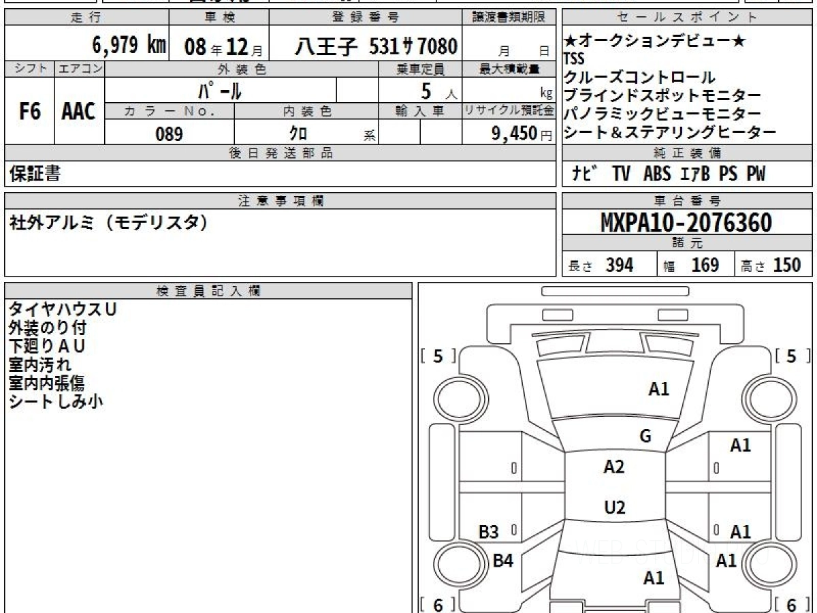
Task: Click the セールスポイント header
Action: [x=688, y=18]
